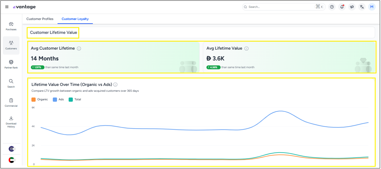Viewport: 381px width, 169px height.
Task: Go to Purchases in the sidebar
Action: (x=11, y=26)
